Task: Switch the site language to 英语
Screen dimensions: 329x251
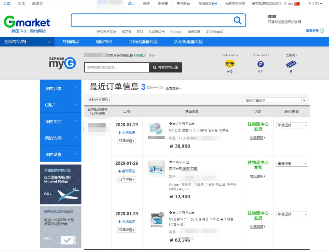Action: 21,4
